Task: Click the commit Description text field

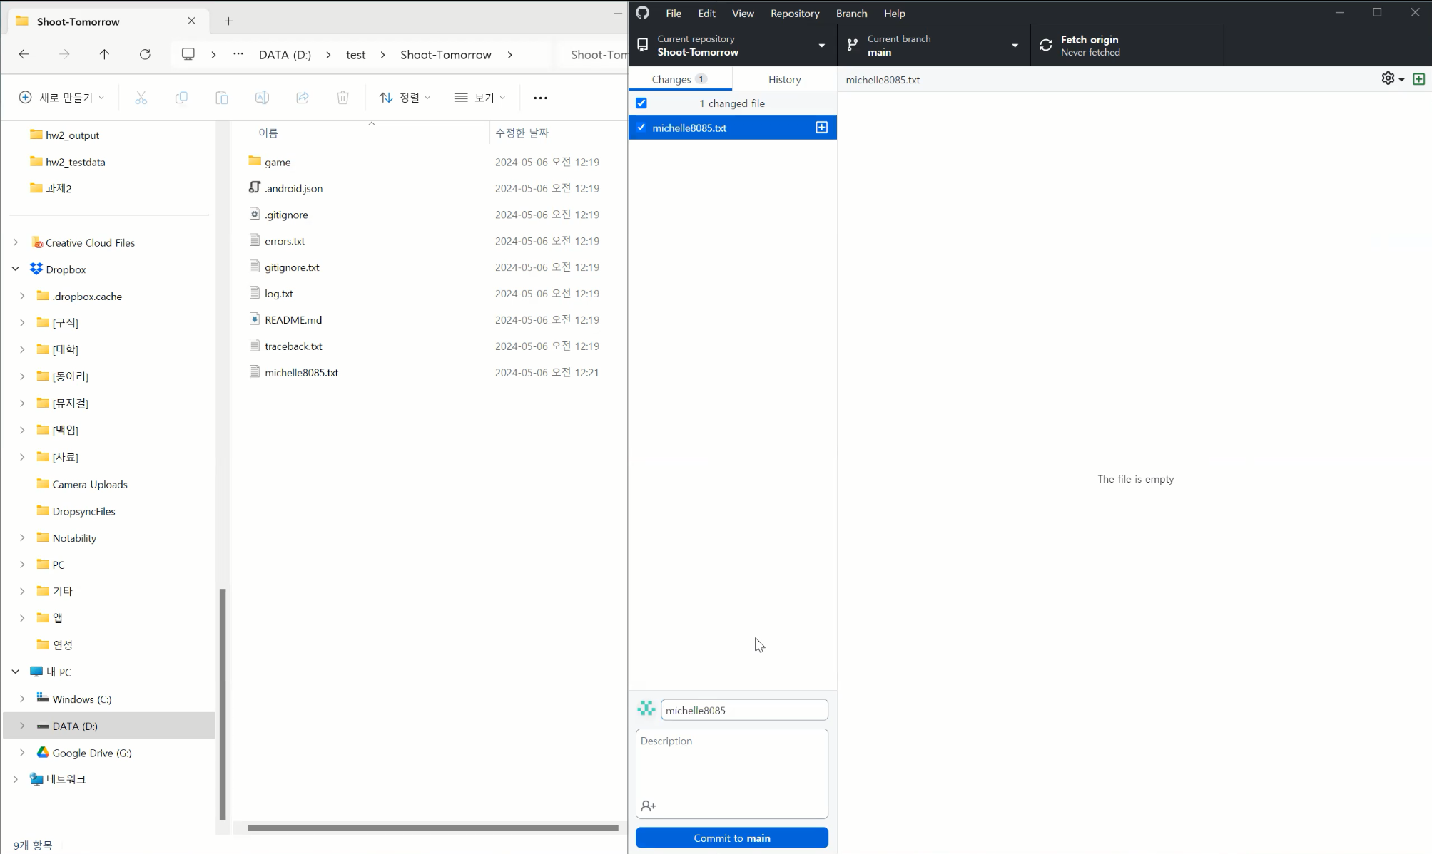Action: (x=731, y=763)
